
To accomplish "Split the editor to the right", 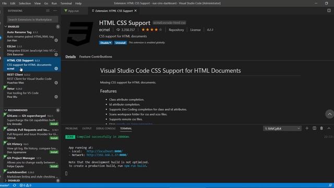I will pos(329,10).
